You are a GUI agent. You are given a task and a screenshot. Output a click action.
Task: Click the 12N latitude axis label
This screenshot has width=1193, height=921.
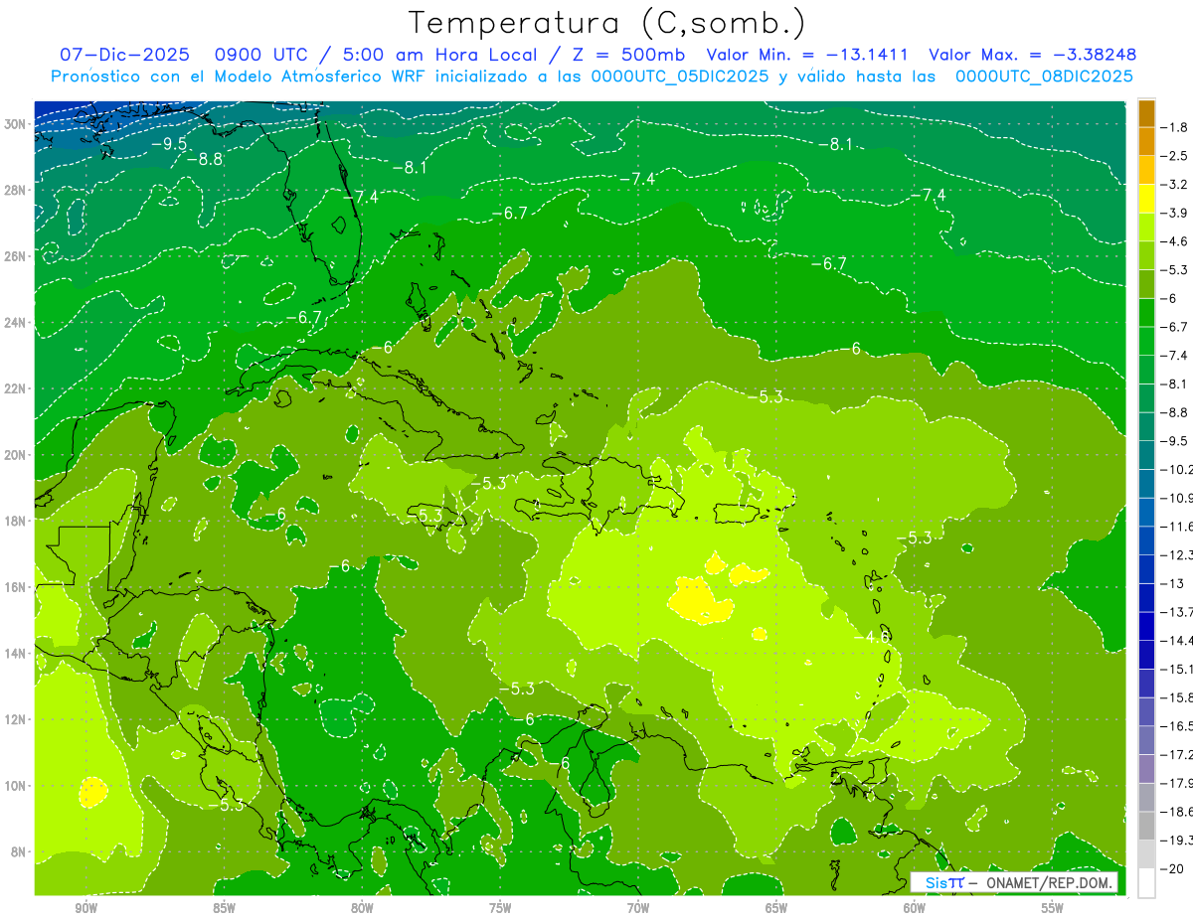pyautogui.click(x=15, y=719)
